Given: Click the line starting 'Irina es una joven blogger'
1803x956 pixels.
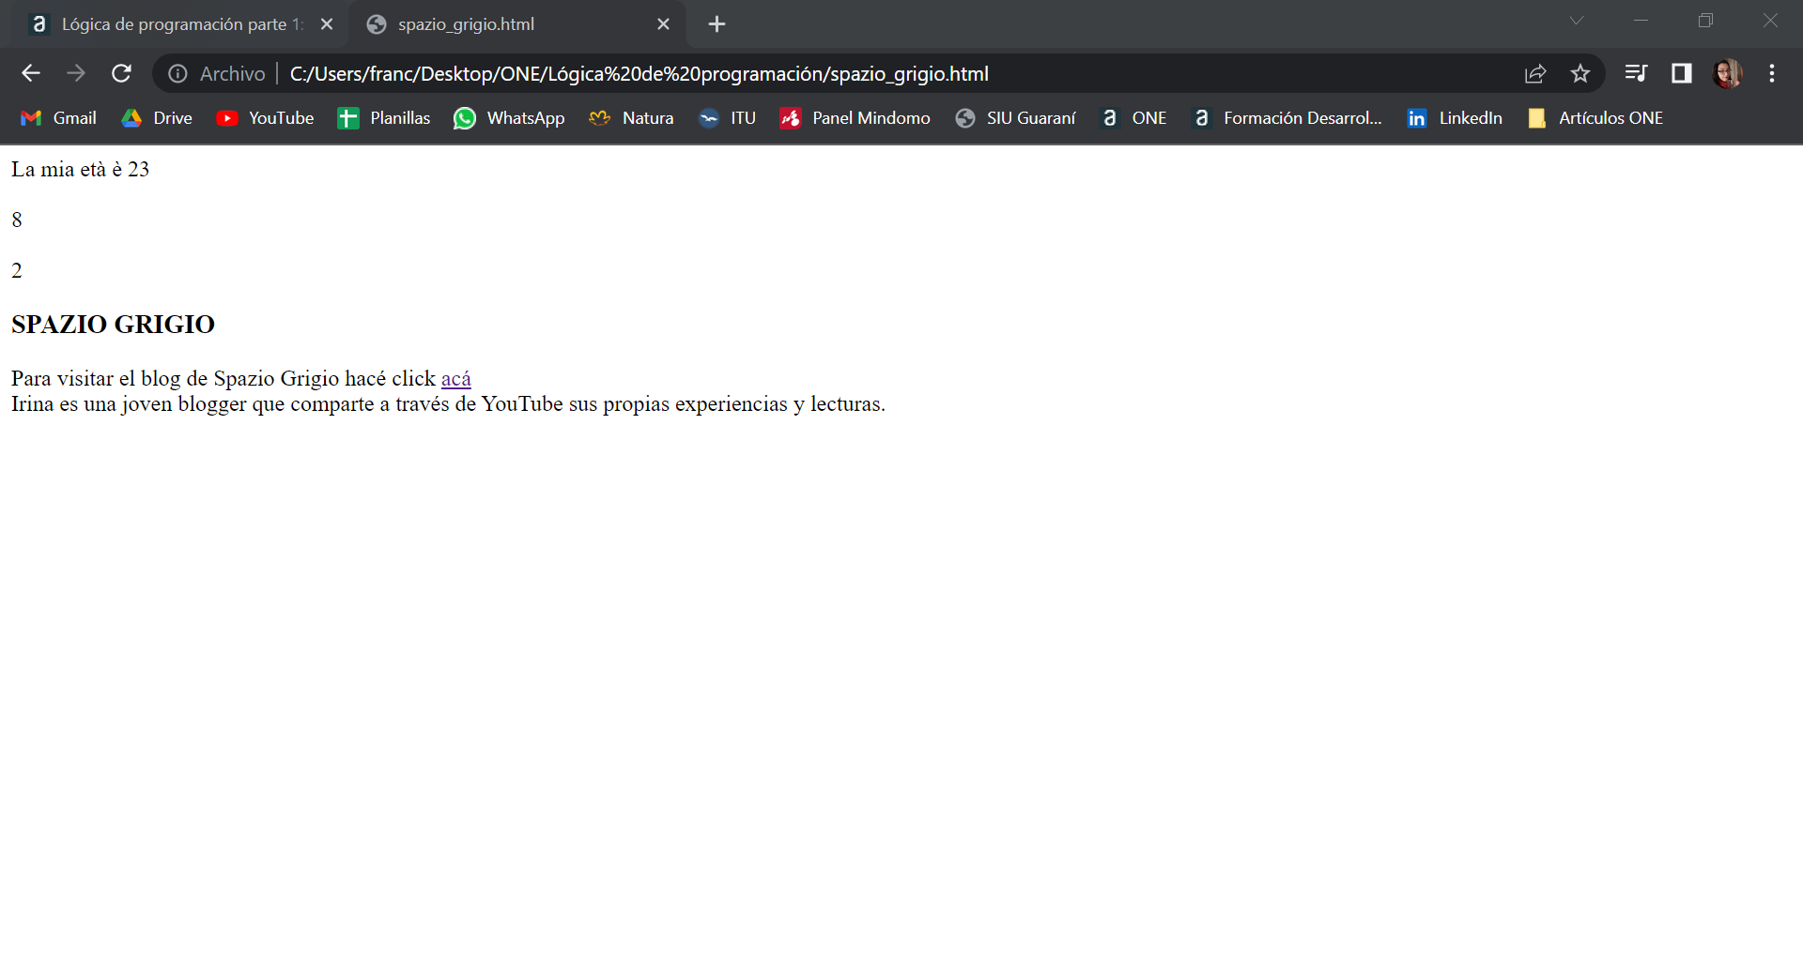Looking at the screenshot, I should pos(448,404).
